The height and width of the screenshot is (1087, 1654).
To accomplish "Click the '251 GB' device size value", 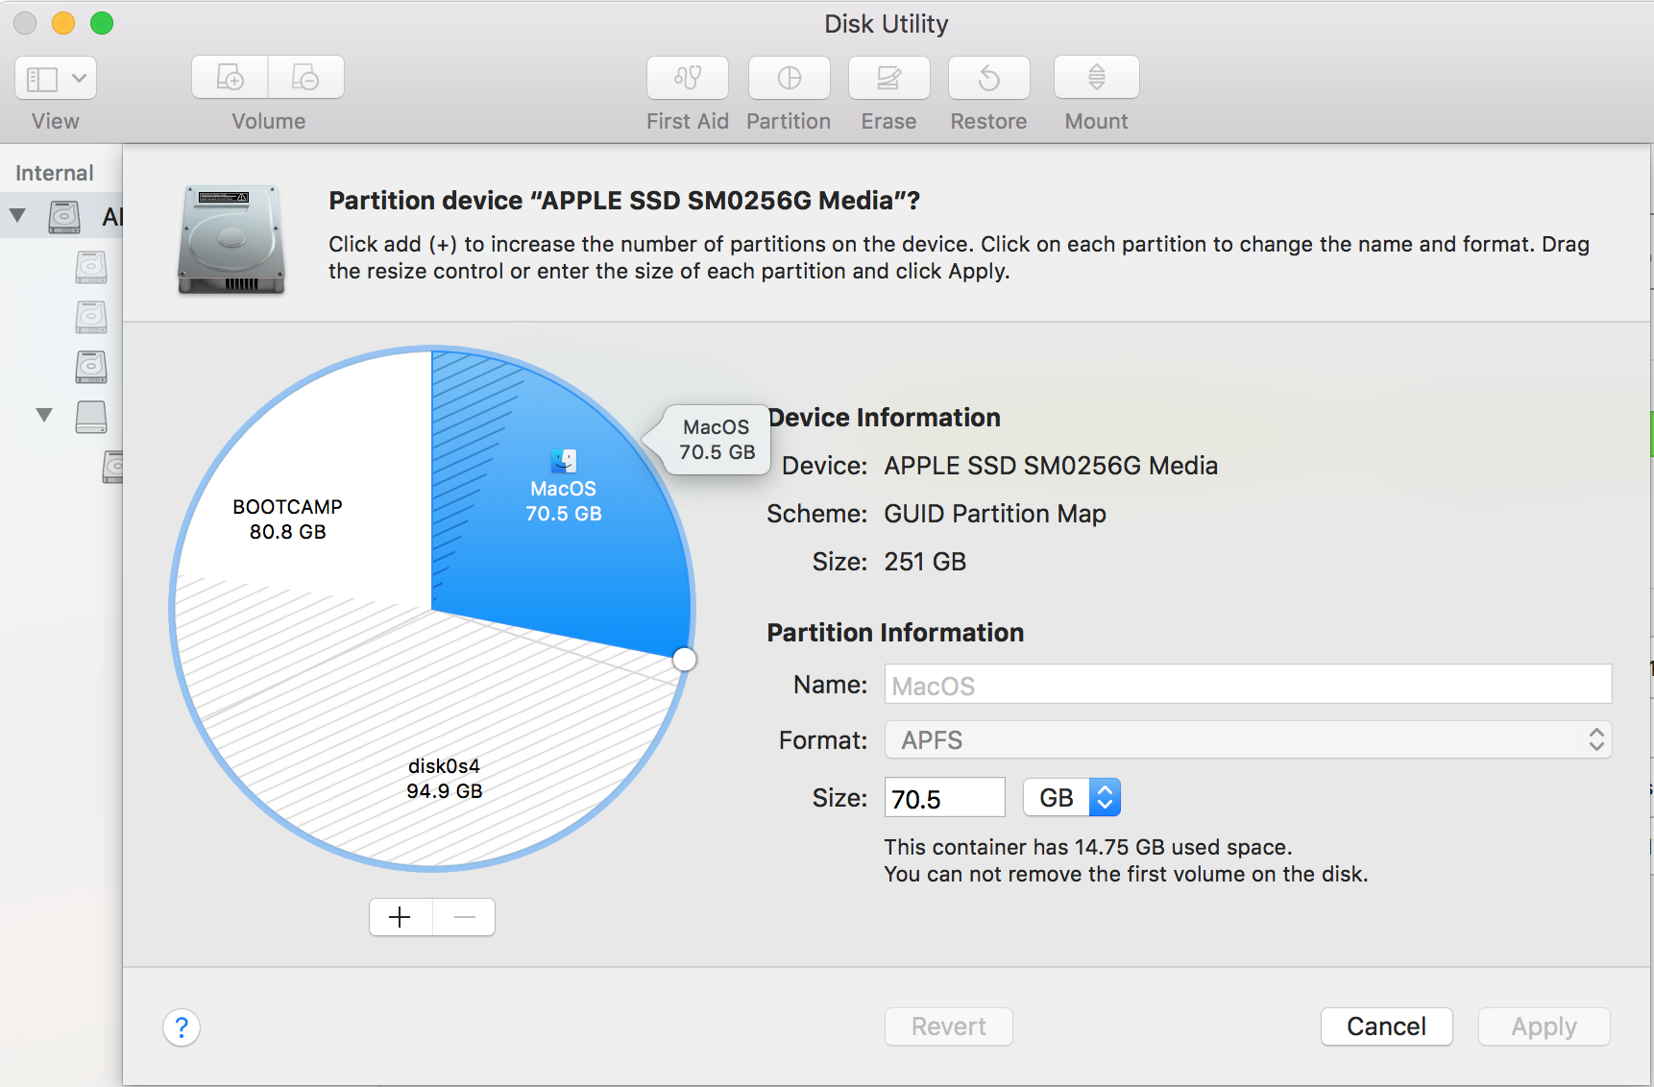I will pos(925,562).
